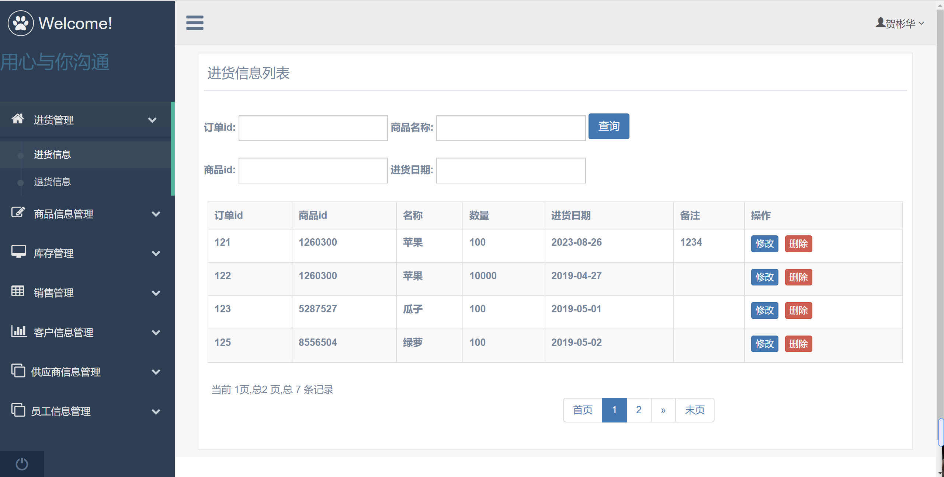
Task: Click the copy icon next to 员工信息管理
Action: tap(18, 410)
